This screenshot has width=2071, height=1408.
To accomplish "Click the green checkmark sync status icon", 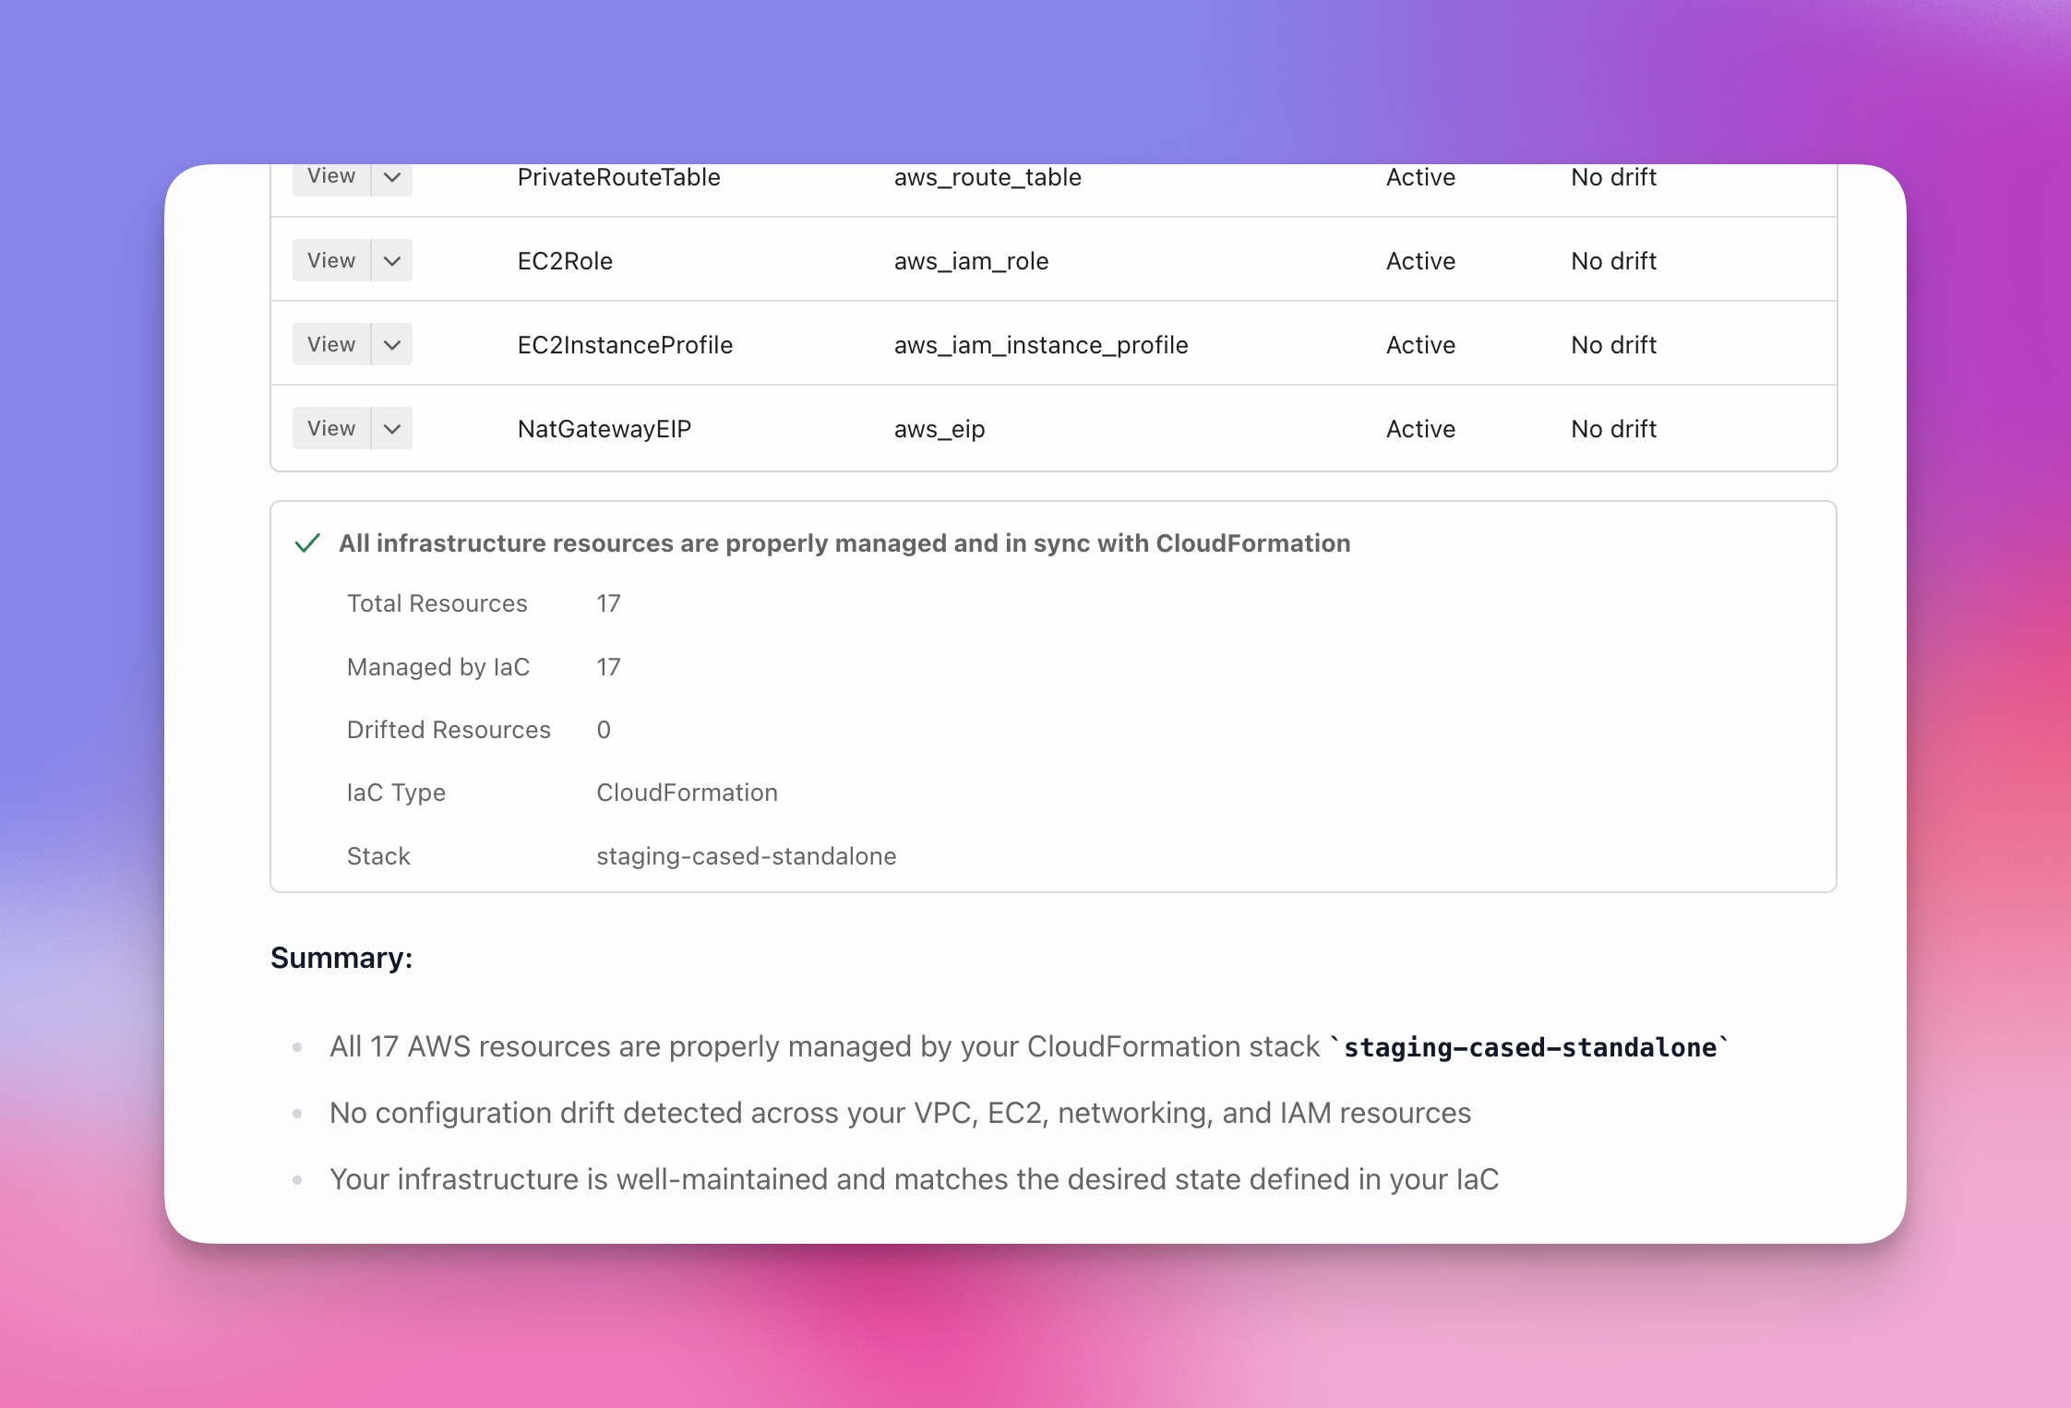I will pyautogui.click(x=307, y=543).
